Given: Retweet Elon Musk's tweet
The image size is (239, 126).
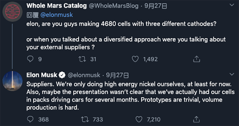Looking at the screenshot, I should tap(84, 119).
